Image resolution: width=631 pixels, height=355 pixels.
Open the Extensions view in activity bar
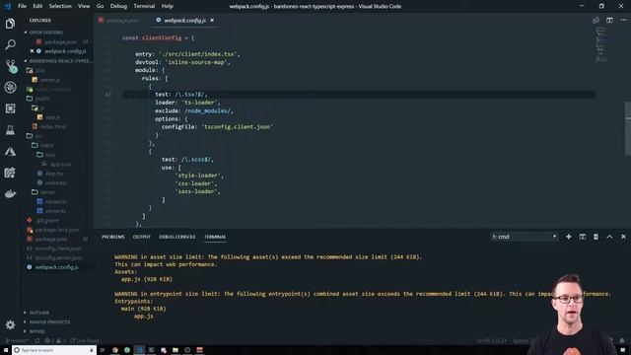coord(10,108)
